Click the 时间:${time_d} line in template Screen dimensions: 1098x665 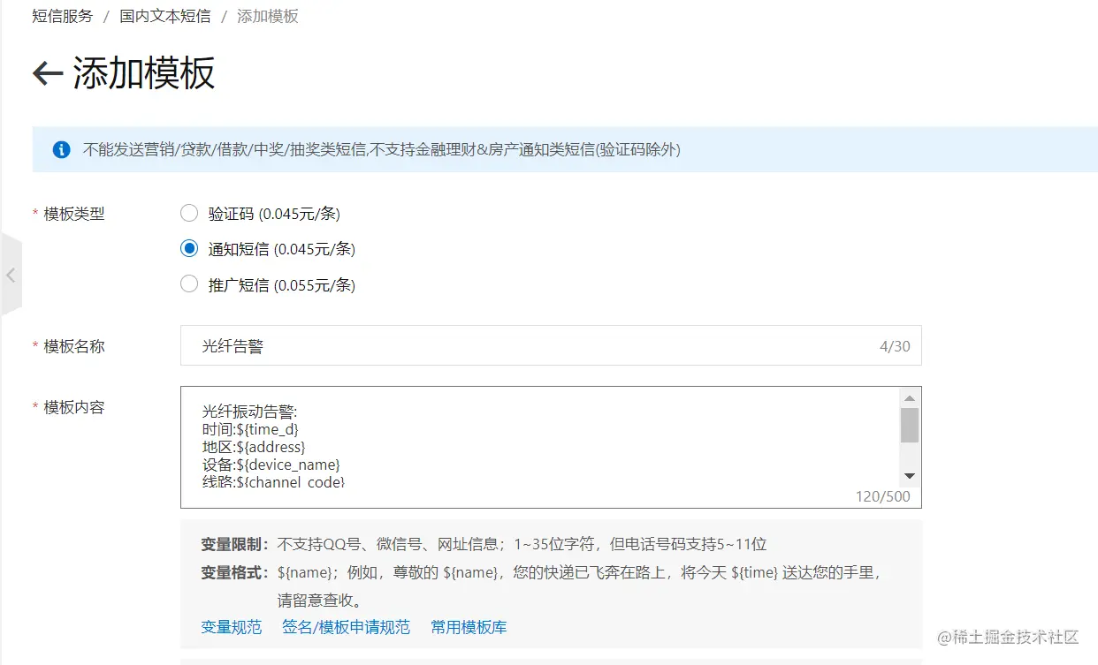pos(251,429)
